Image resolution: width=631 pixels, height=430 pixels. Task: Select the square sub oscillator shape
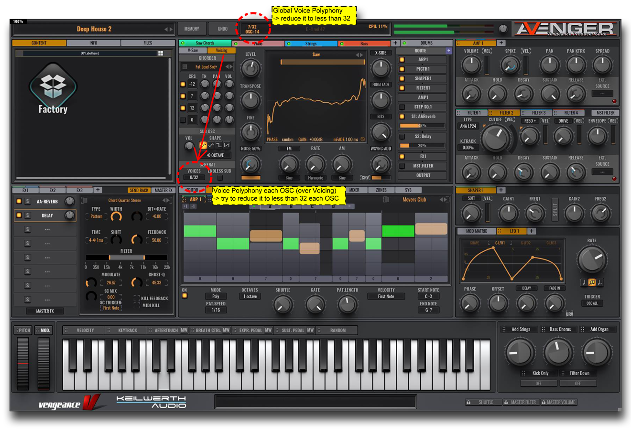[x=218, y=145]
